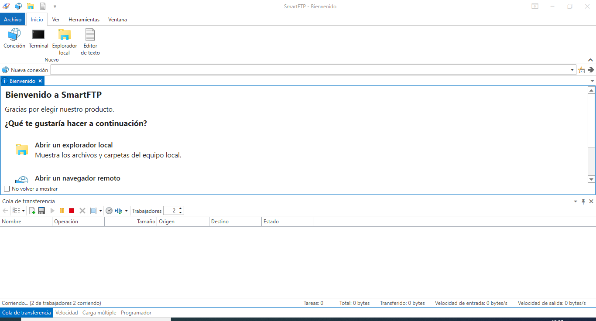596x321 pixels.
Task: Remove item with the X icon
Action: [82, 211]
